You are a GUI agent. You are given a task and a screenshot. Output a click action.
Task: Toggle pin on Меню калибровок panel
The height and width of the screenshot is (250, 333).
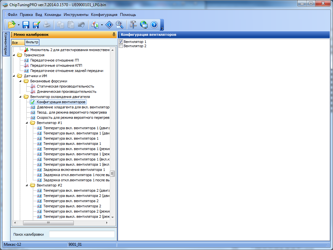coord(113,35)
